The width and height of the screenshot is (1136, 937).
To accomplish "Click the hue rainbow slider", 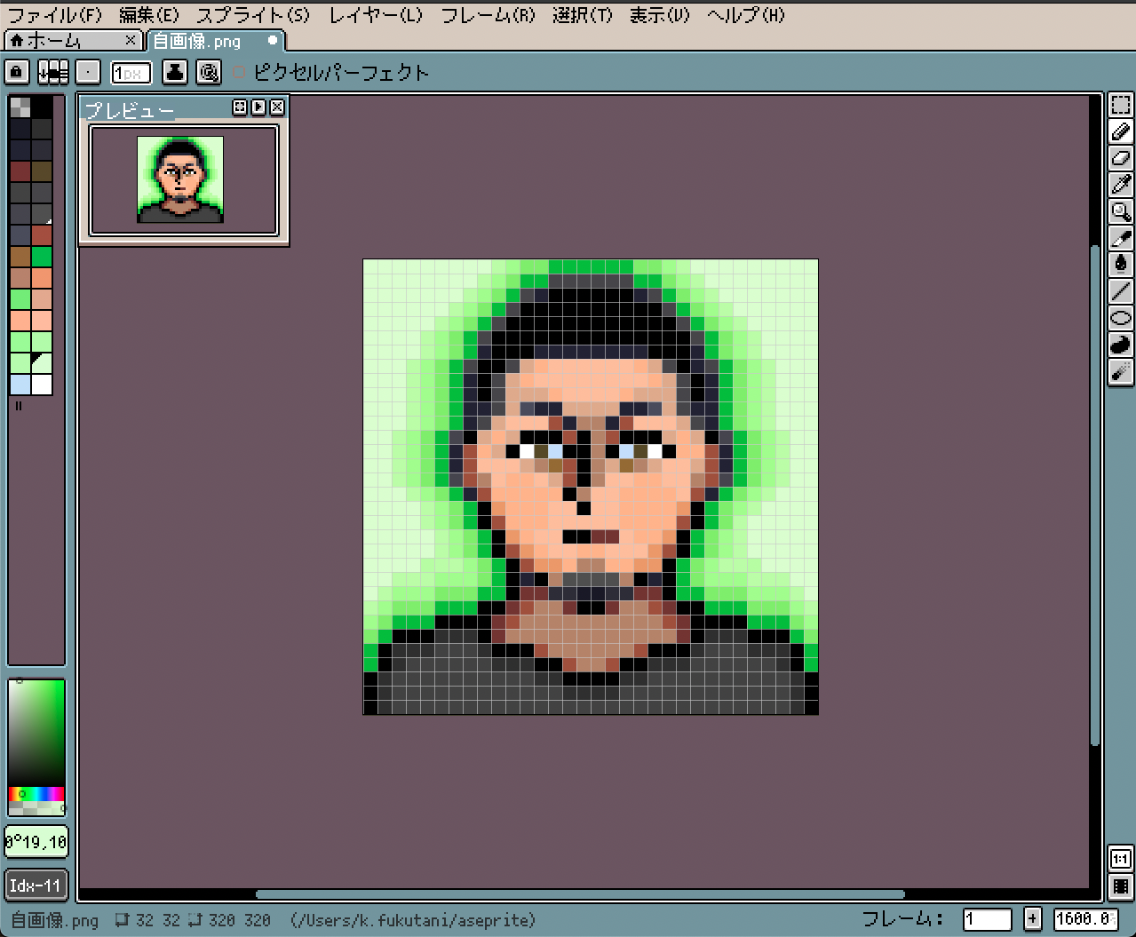I will 36,793.
